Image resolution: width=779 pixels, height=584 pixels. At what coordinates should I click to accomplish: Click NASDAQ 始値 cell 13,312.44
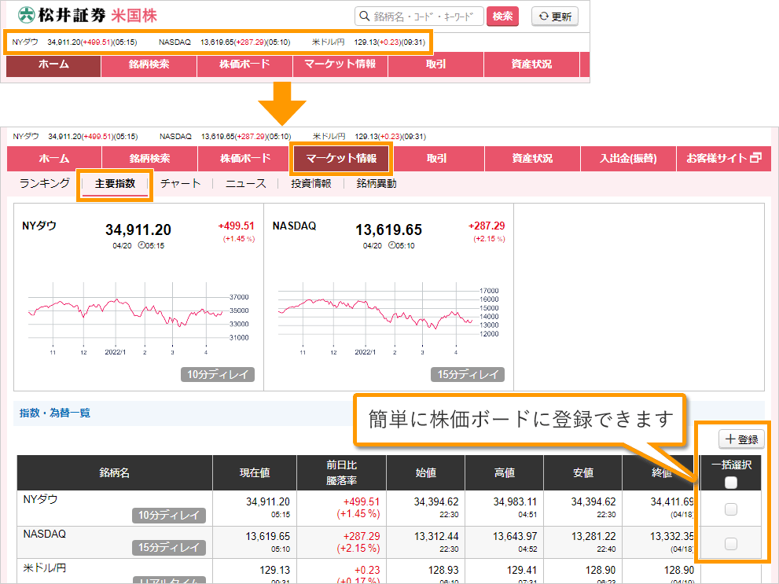[x=436, y=536]
